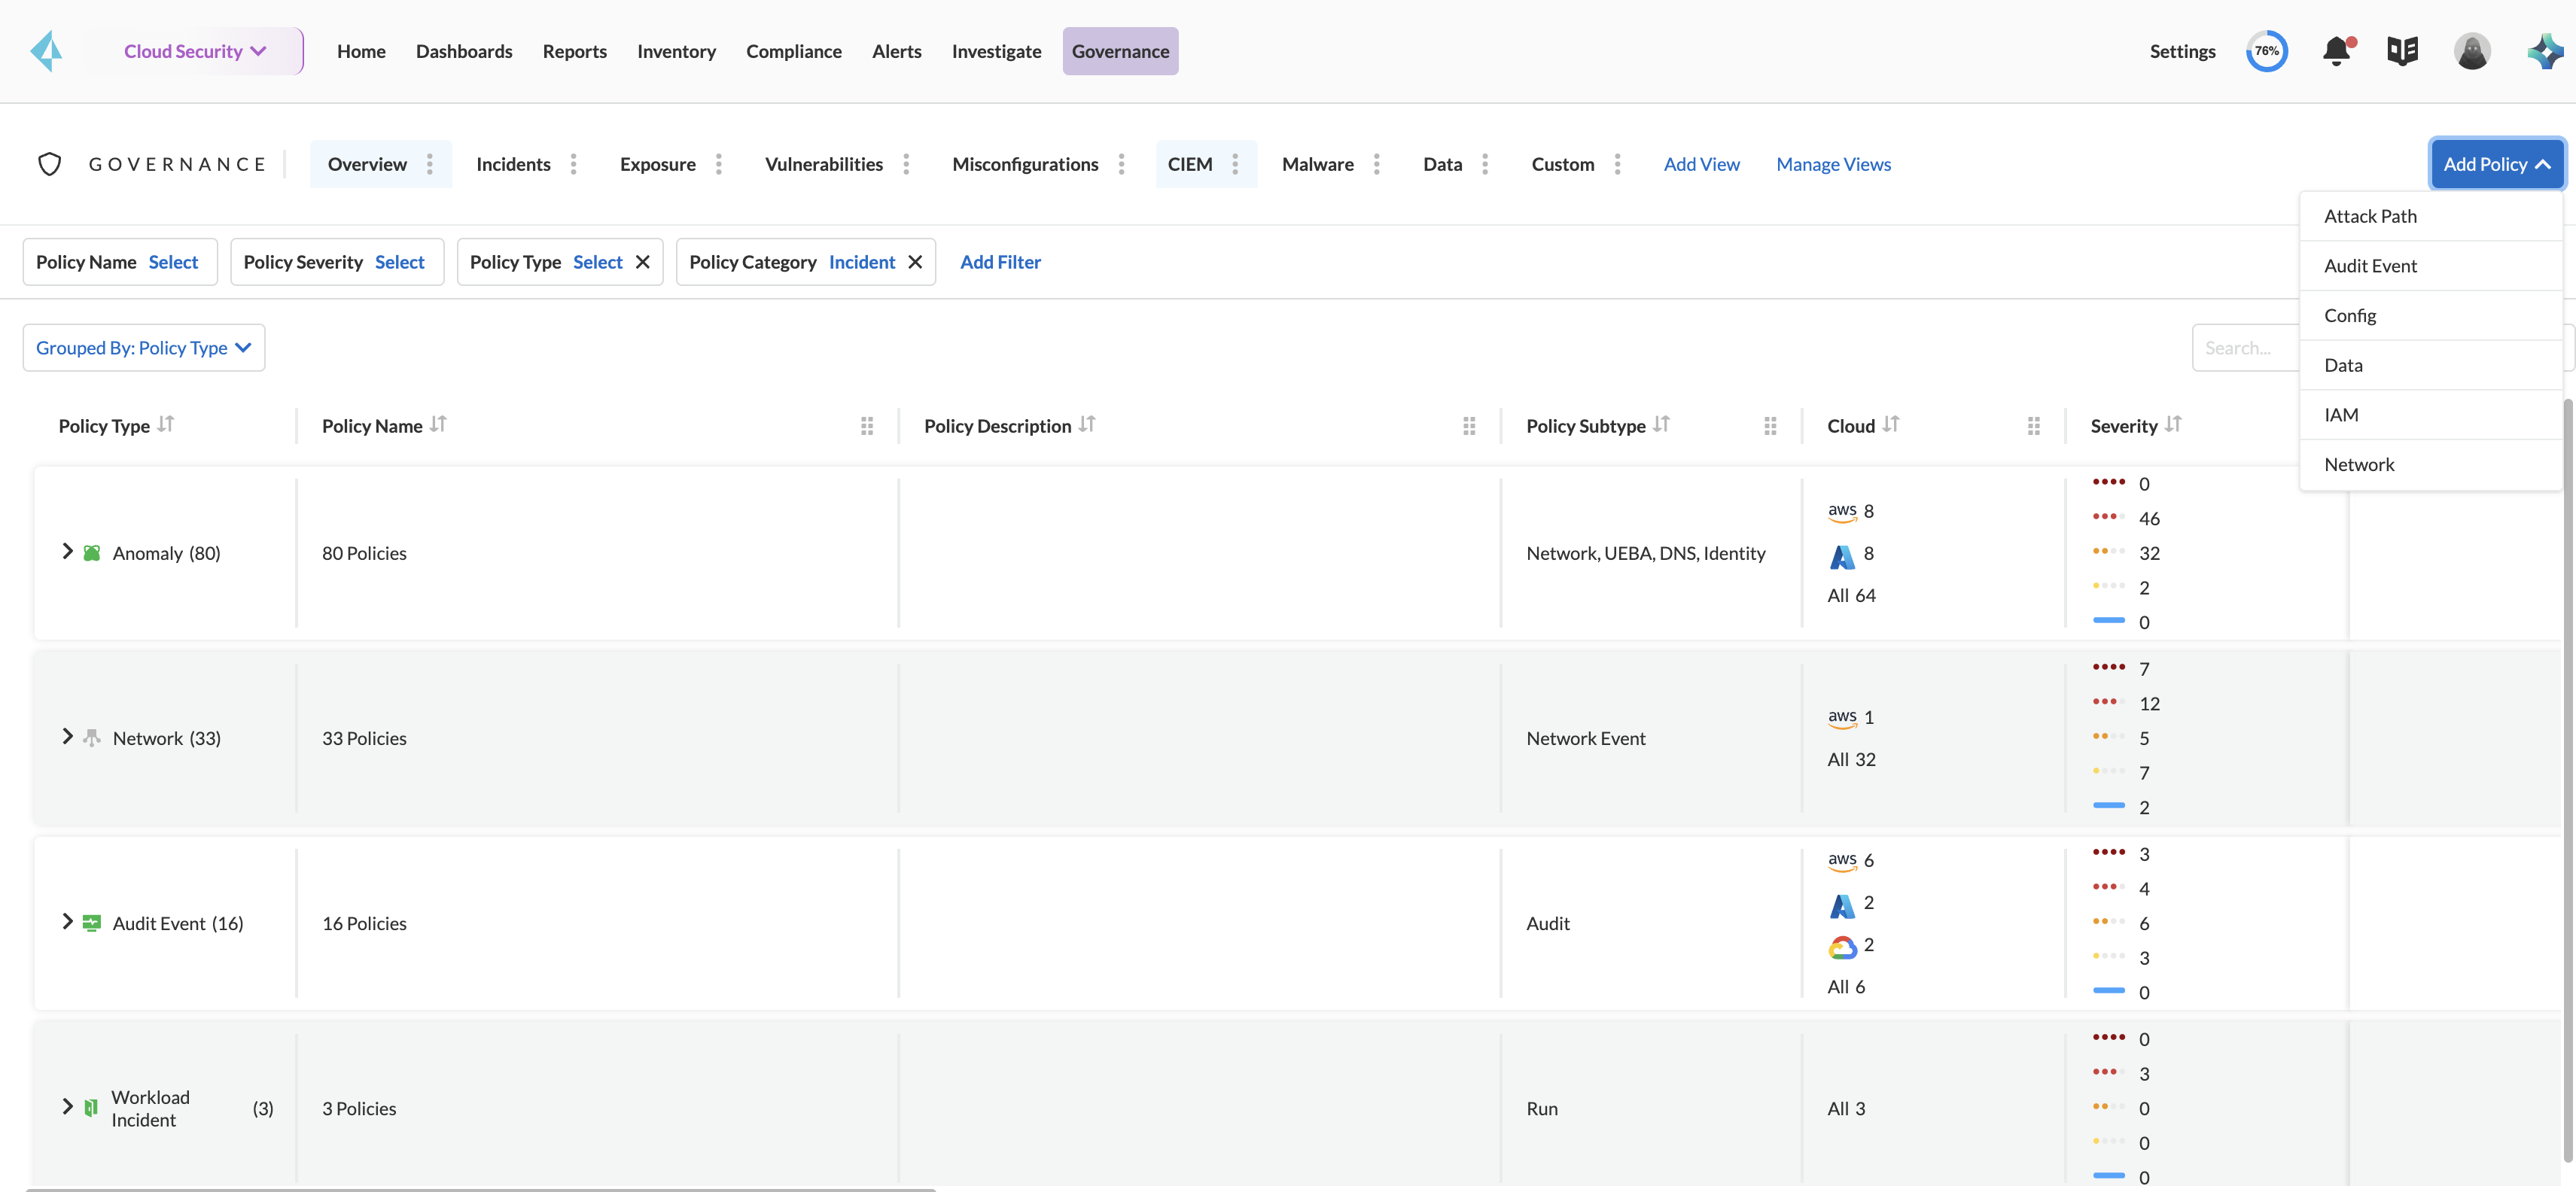2576x1192 pixels.
Task: Open Exposure view three-dot menu
Action: 719,164
